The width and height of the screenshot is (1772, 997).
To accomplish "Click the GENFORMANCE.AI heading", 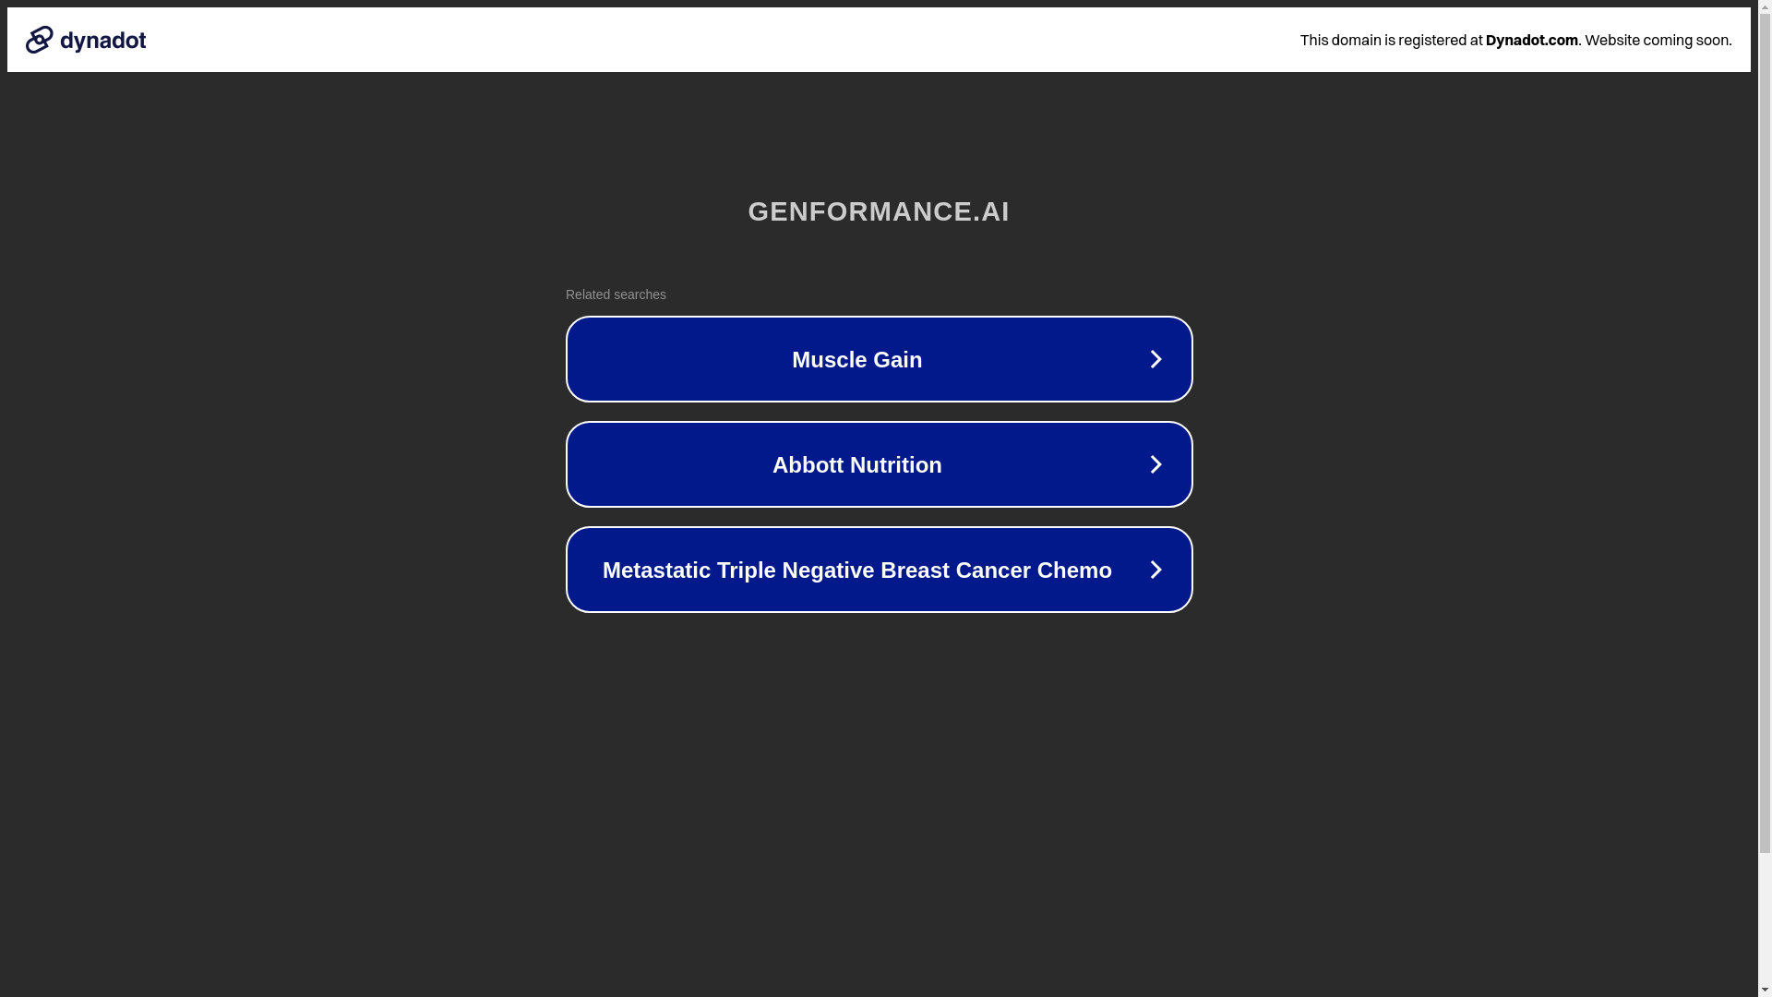I will tap(879, 211).
